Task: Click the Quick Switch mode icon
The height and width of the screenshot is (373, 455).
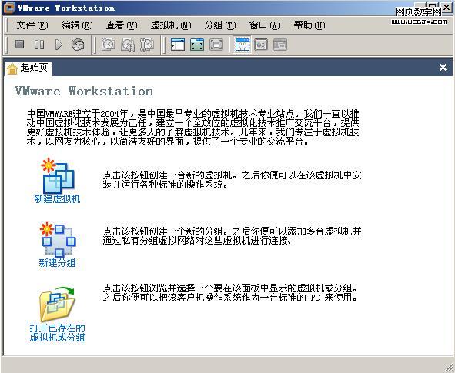Action: [216, 45]
